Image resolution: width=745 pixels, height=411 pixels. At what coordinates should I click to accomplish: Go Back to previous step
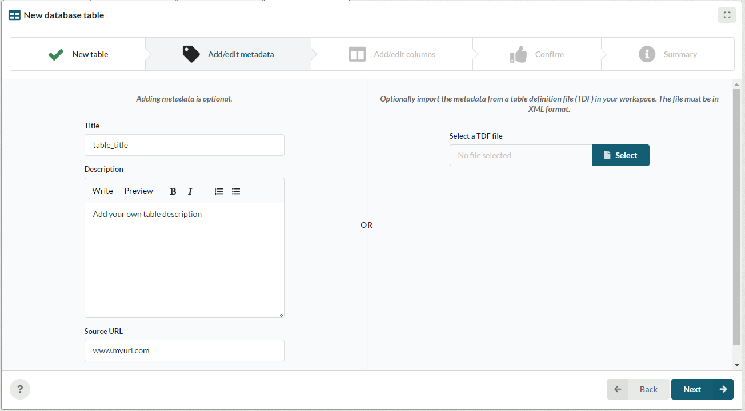(638, 389)
